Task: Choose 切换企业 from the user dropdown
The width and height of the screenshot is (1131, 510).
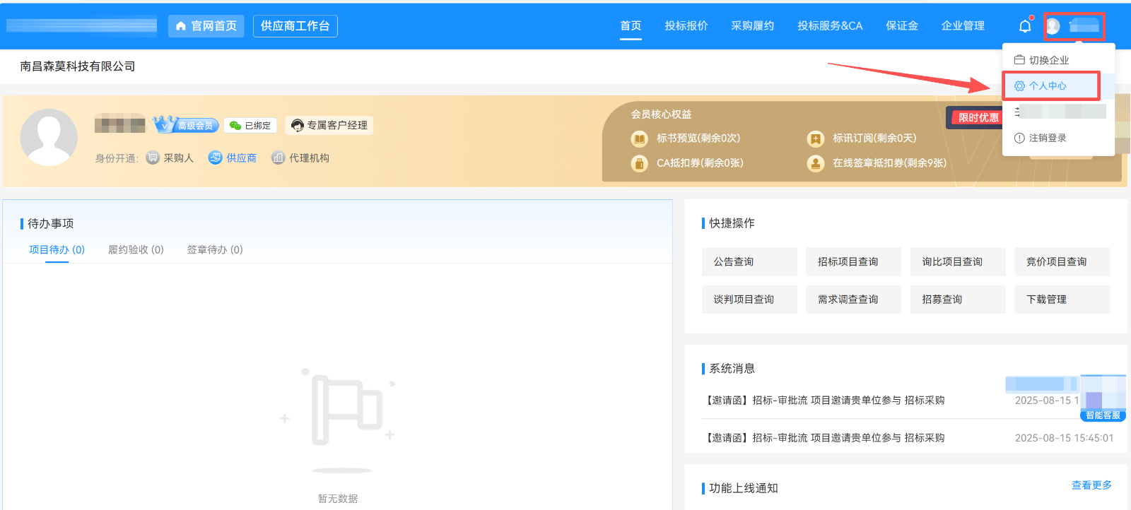Action: coord(1058,60)
